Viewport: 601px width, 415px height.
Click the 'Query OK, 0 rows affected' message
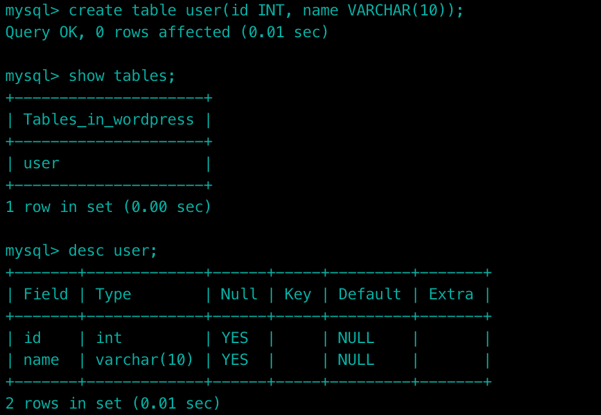click(x=167, y=32)
